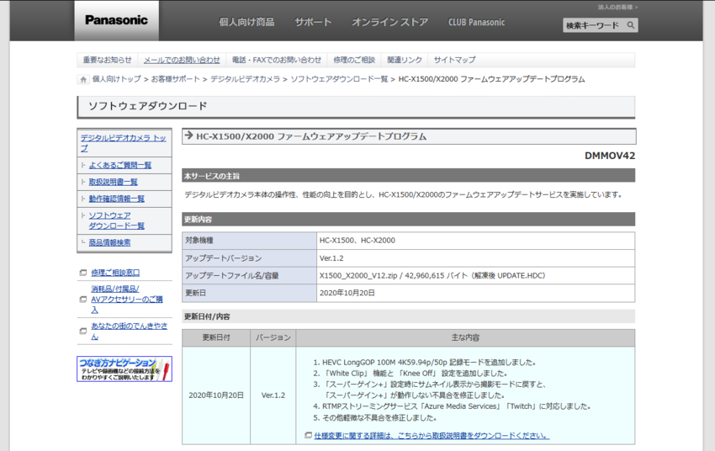Screen dimensions: 715x451
Task: Click the icon beside あなたの街のでんきやさん
Action: 83,331
